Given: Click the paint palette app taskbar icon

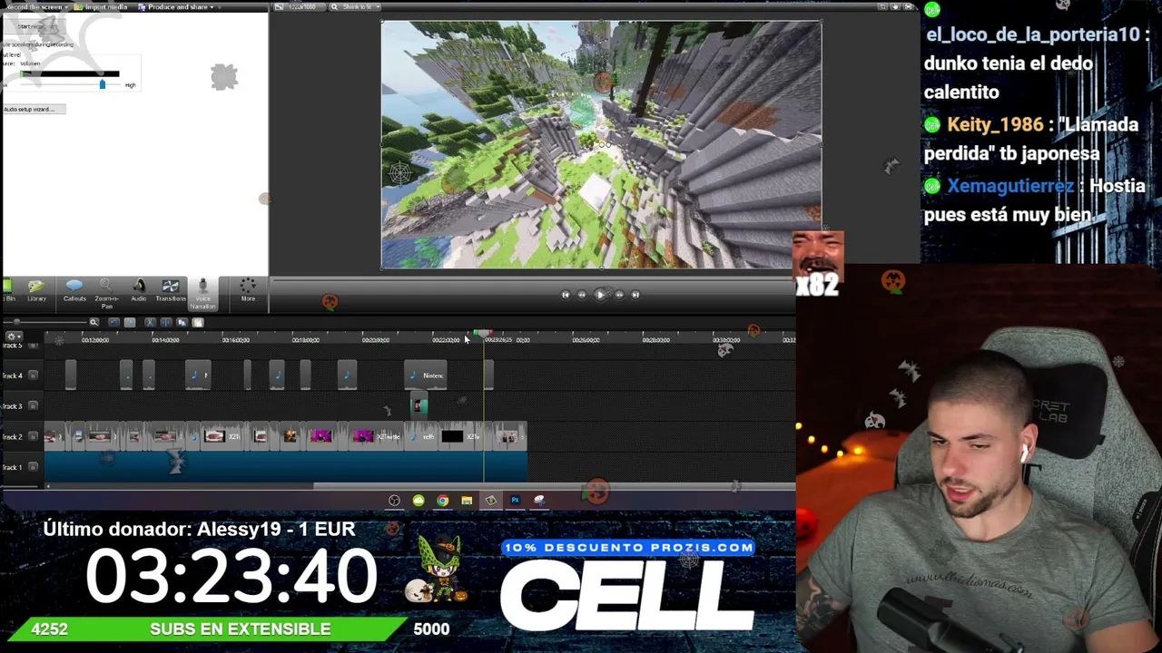Looking at the screenshot, I should (x=539, y=501).
